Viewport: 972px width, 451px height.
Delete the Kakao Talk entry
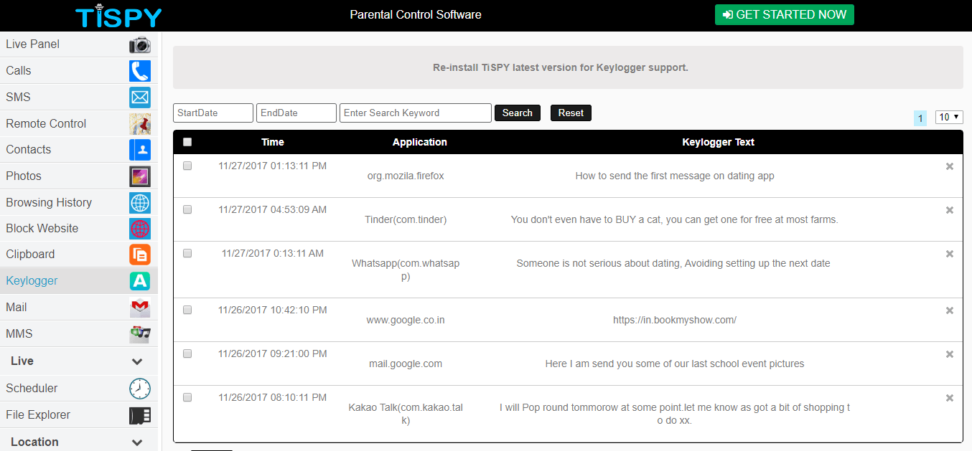point(950,398)
